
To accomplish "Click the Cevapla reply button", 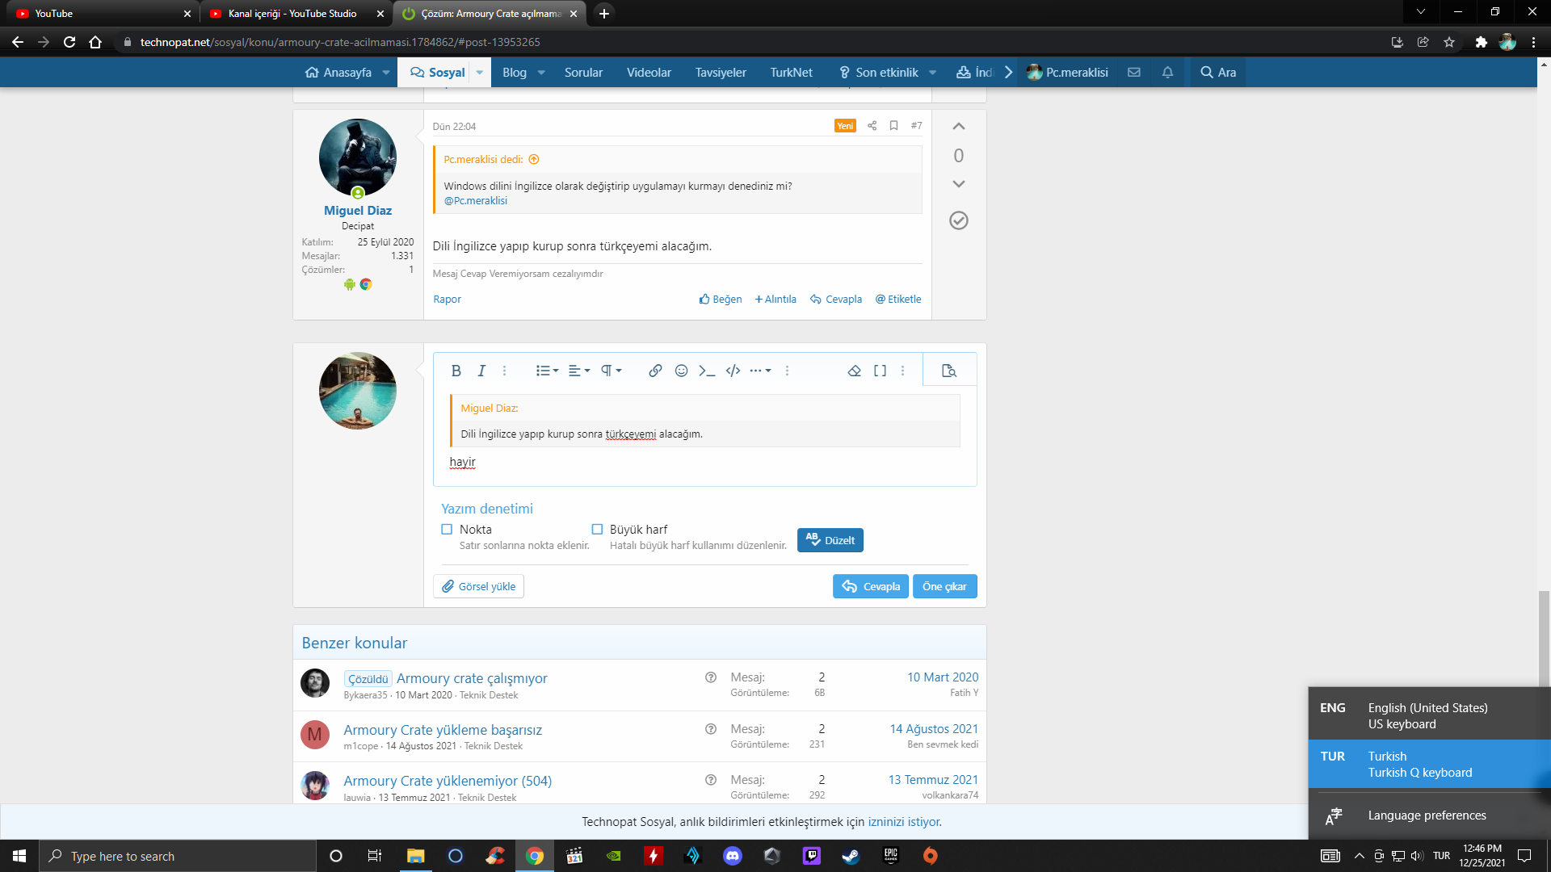I will tap(870, 586).
